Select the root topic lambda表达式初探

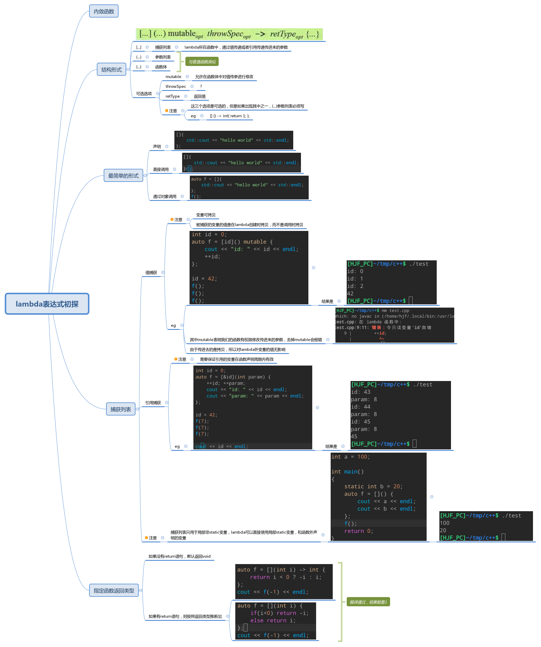pyautogui.click(x=47, y=304)
